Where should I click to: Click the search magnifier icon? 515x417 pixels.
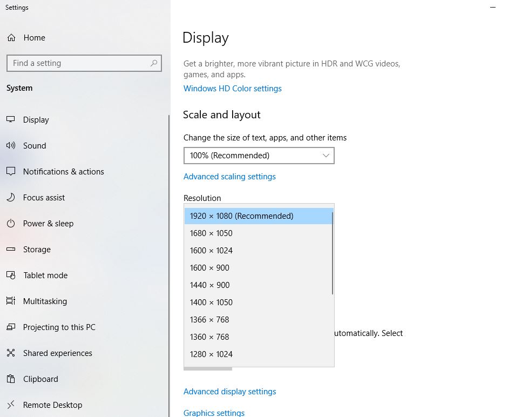154,63
